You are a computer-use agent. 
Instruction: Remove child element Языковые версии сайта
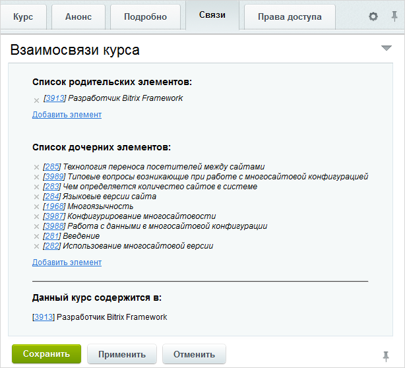pyautogui.click(x=36, y=197)
